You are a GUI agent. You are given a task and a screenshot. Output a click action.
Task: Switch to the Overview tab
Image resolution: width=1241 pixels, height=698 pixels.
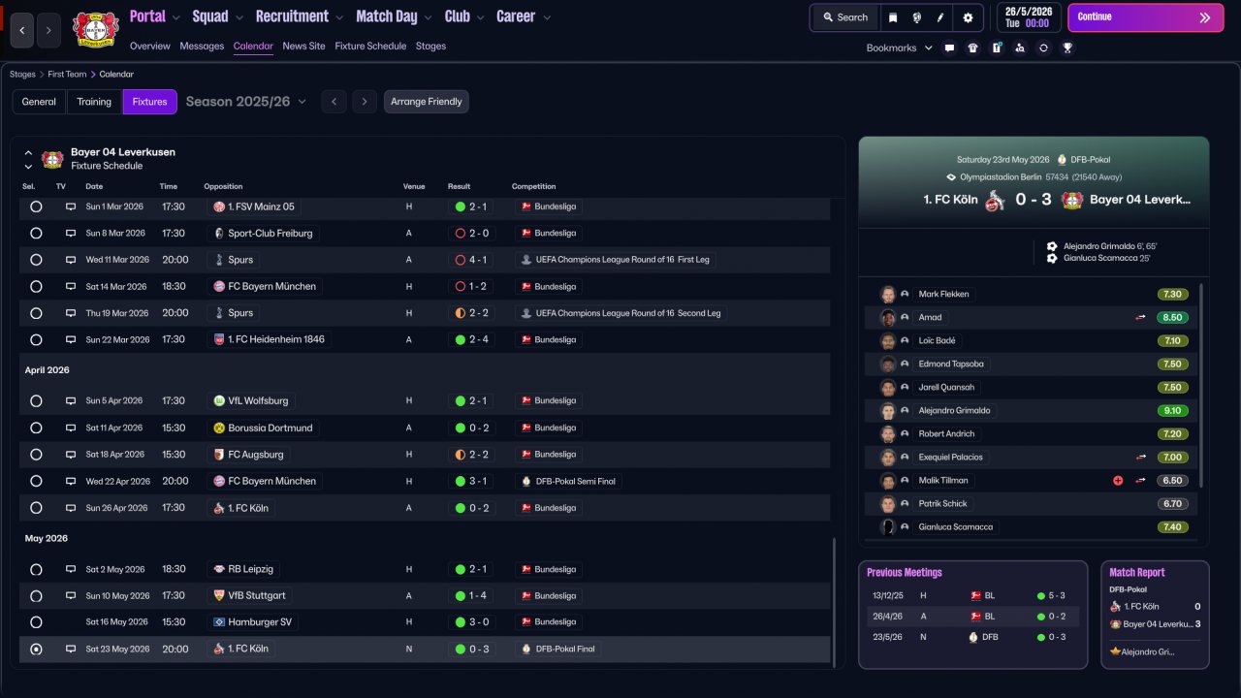149,47
